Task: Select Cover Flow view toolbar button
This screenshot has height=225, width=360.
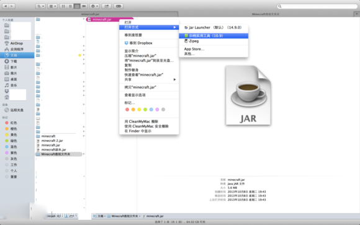Action: (x=84, y=6)
